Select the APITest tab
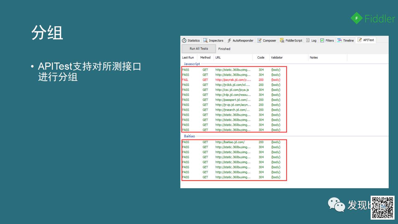Viewport: 398px width, 224px height. [366, 40]
